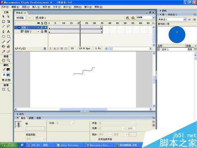Select the Eyedropper tool
This screenshot has width=197, height=148.
4,52
